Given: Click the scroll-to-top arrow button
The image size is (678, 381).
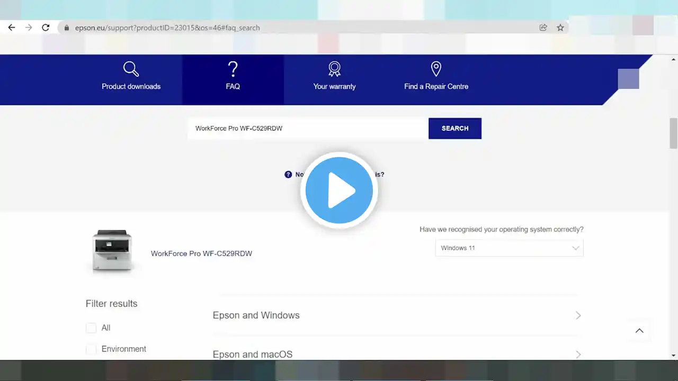Looking at the screenshot, I should [x=639, y=331].
